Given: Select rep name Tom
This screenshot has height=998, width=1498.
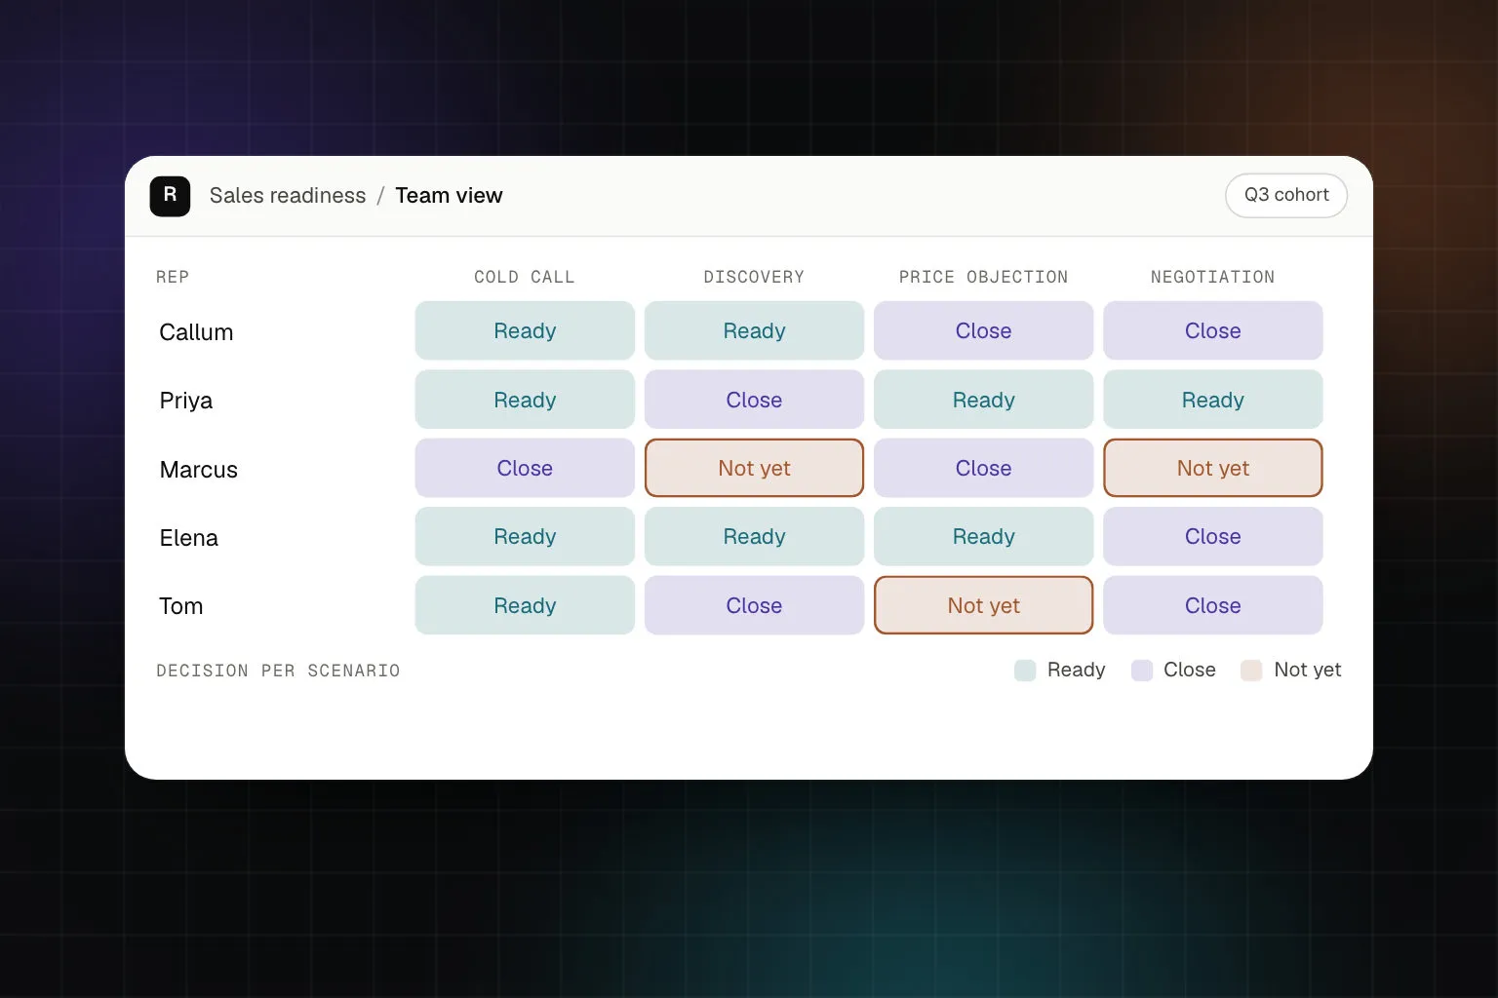Looking at the screenshot, I should [x=181, y=606].
